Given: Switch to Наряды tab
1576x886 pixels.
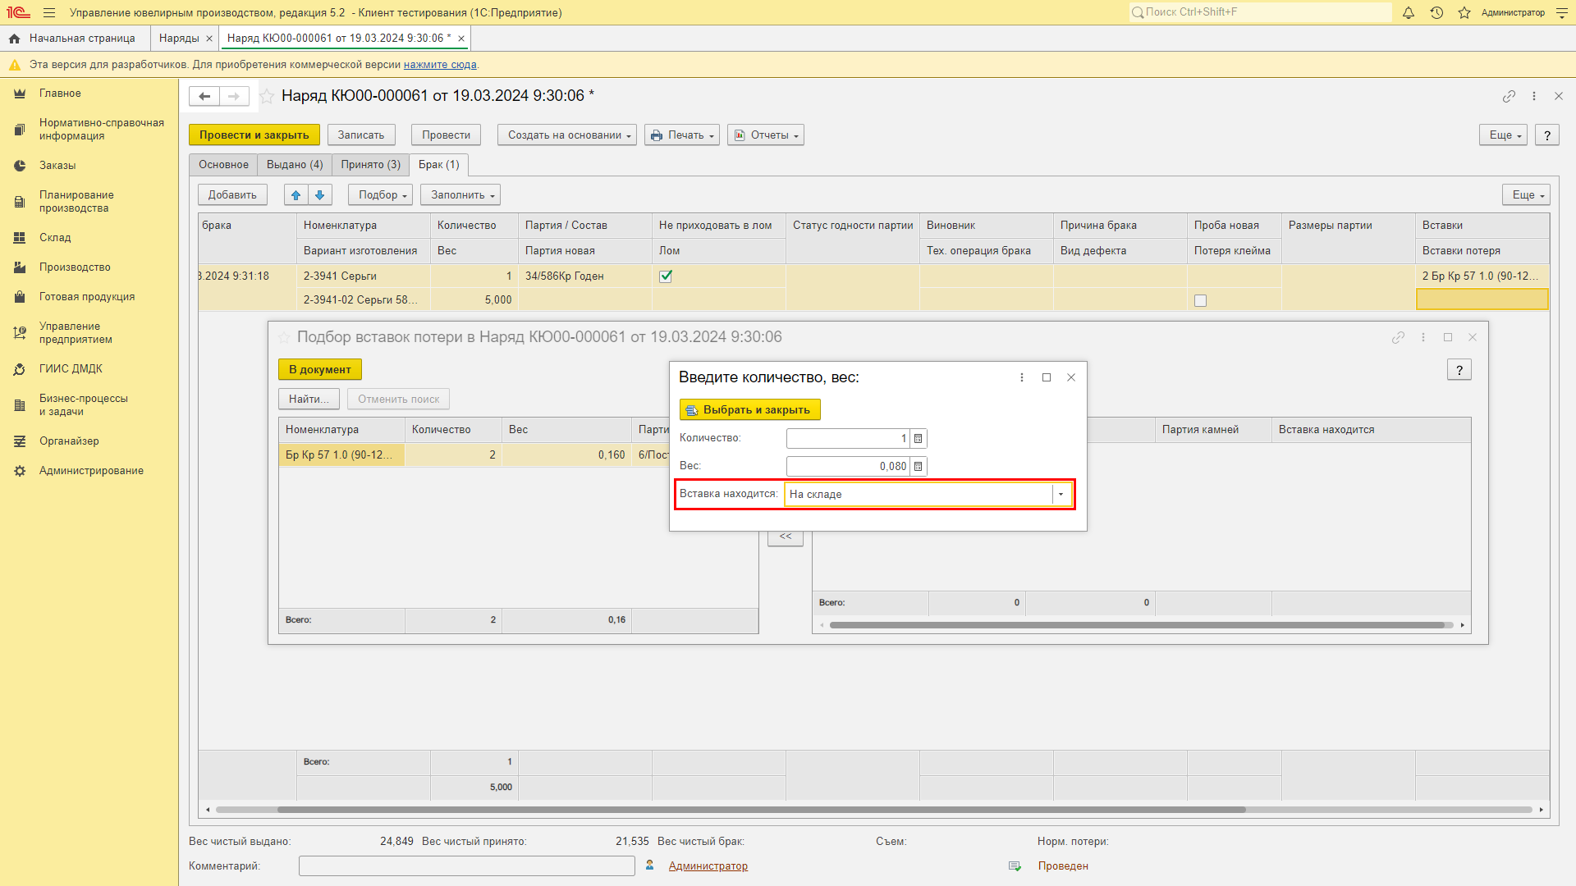Looking at the screenshot, I should [x=179, y=39].
